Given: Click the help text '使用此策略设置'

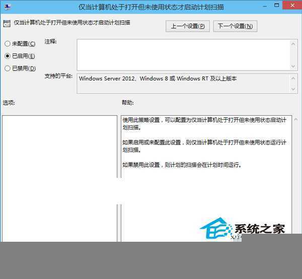Looking at the screenshot, I should (141, 120).
